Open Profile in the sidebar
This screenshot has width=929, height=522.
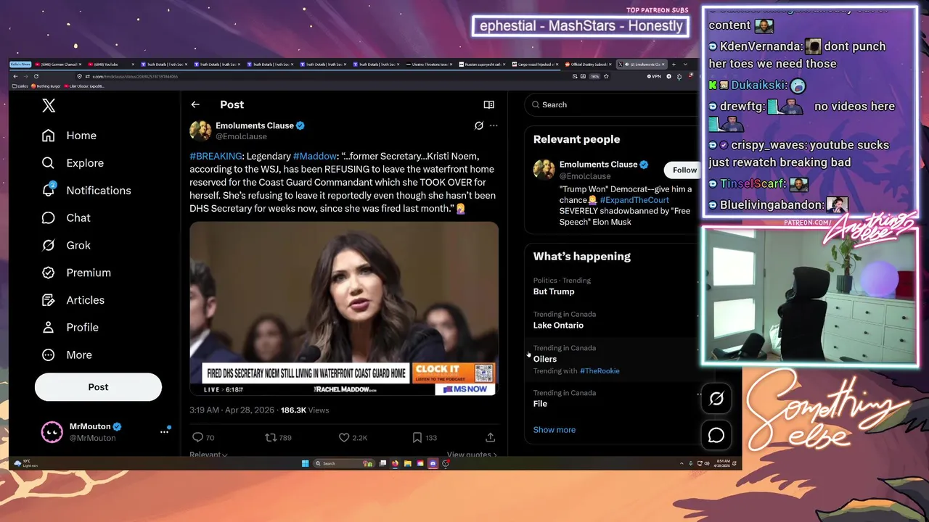point(70,328)
